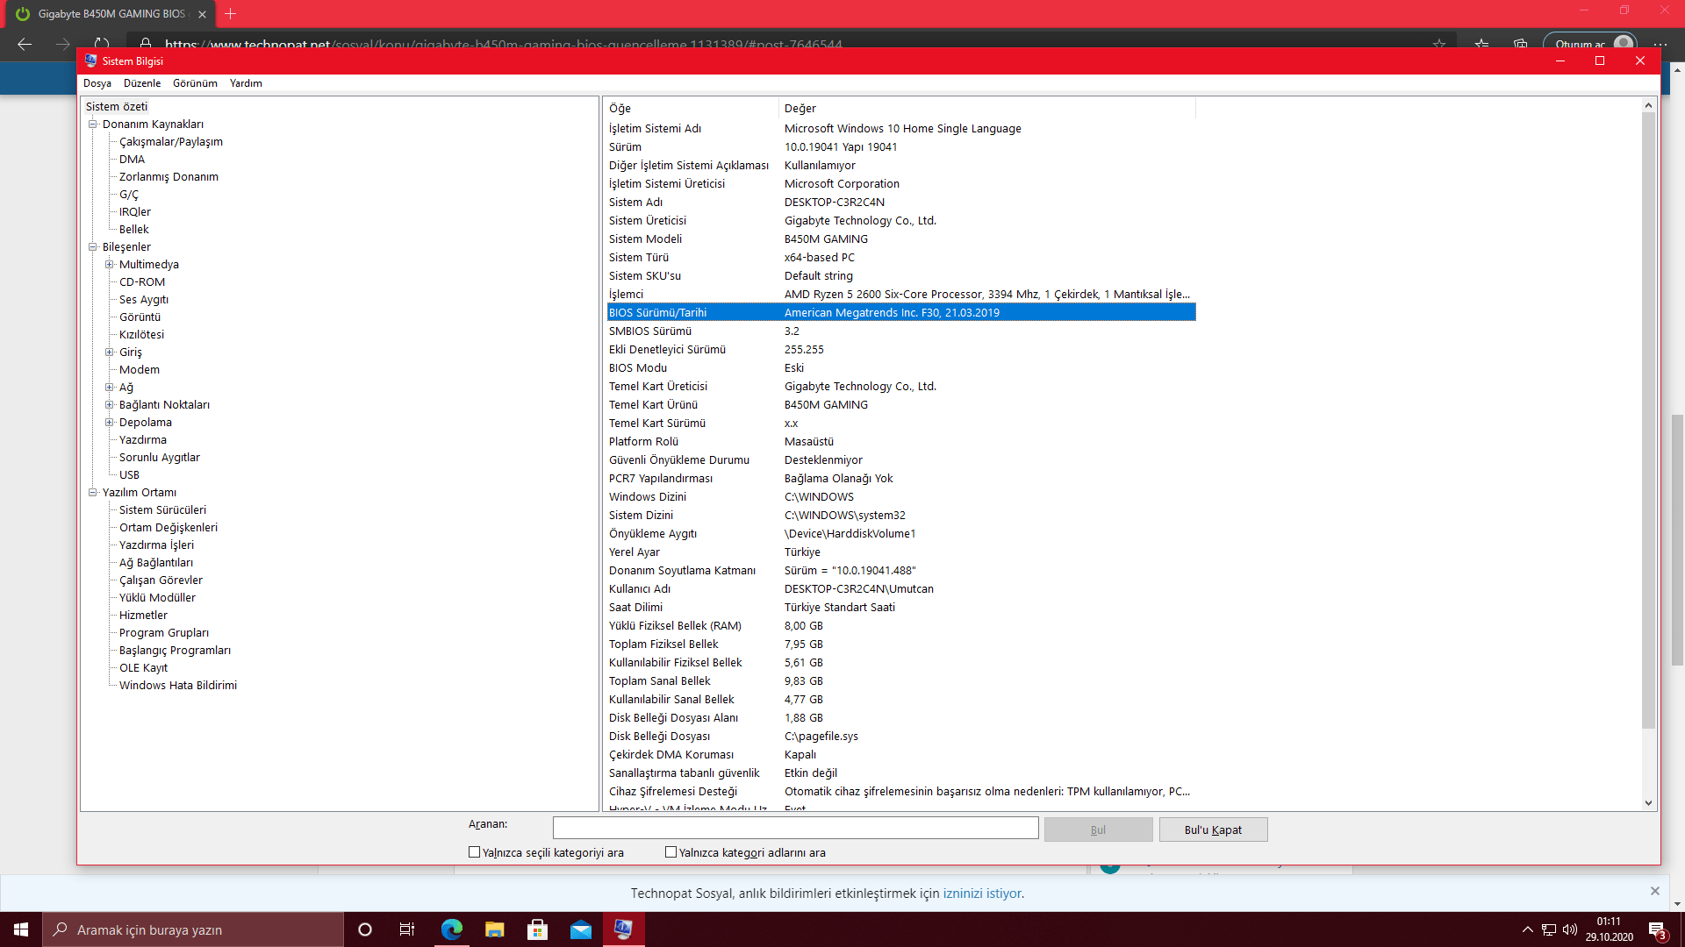
Task: Open the Görünüm menu
Action: (x=195, y=83)
